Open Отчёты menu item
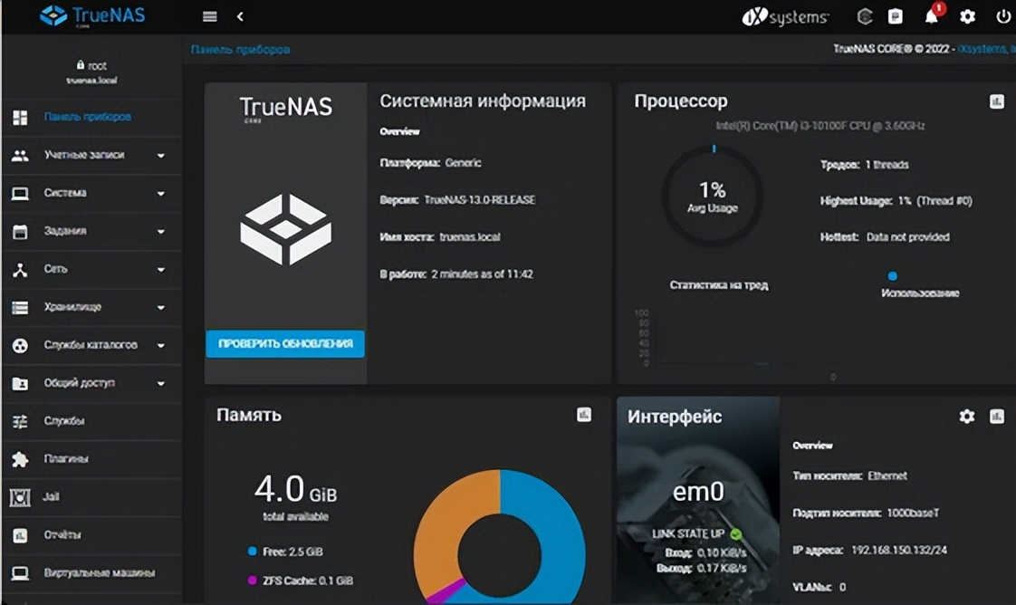This screenshot has width=1016, height=605. click(x=91, y=535)
